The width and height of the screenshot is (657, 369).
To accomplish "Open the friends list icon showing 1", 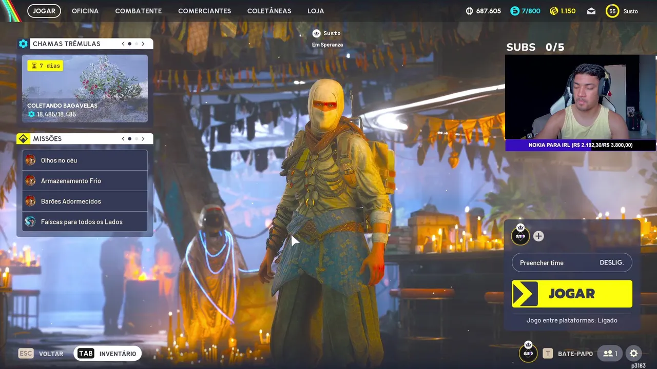I will 611,354.
